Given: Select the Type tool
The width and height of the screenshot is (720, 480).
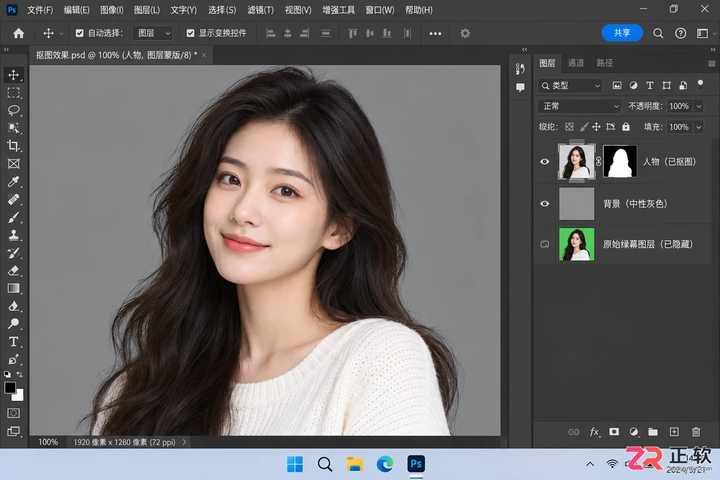Looking at the screenshot, I should point(13,342).
